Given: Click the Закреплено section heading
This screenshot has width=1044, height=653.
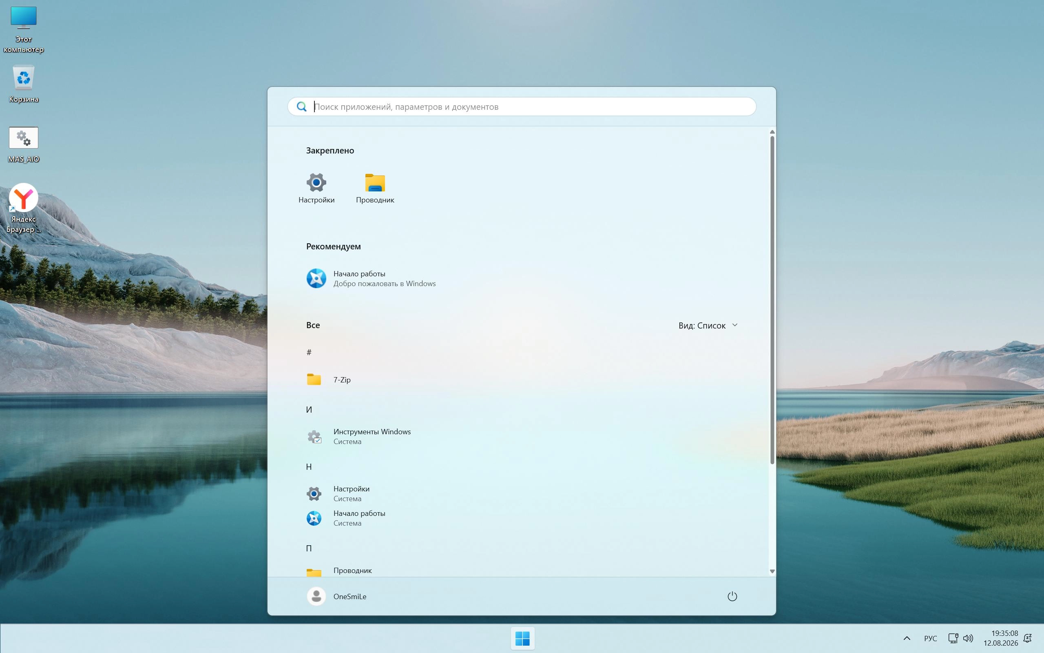Looking at the screenshot, I should (x=330, y=151).
